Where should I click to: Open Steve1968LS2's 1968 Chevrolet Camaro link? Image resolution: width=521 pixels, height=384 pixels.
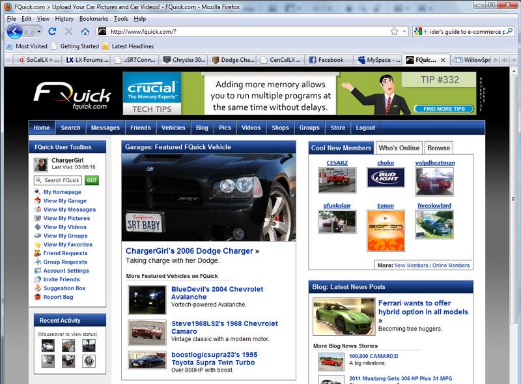pyautogui.click(x=225, y=327)
